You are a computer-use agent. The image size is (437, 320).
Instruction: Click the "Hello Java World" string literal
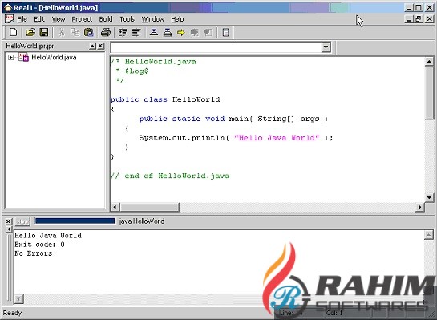tap(277, 138)
